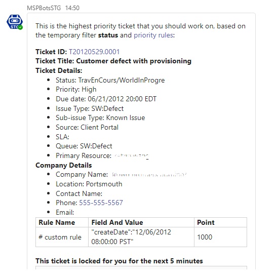
Task: Click the Ticket Title text line
Action: pos(113,61)
